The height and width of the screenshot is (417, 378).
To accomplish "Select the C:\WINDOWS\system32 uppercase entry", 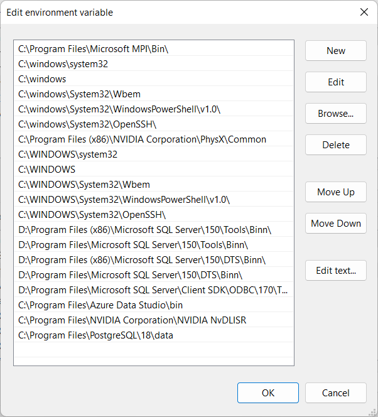I will pos(154,154).
